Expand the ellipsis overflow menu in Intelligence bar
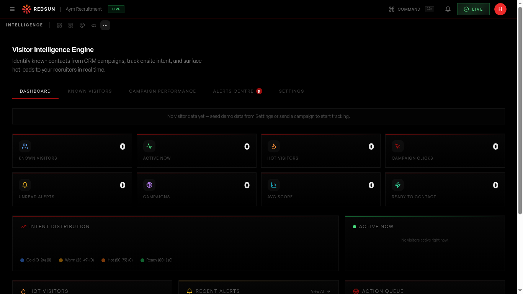Image resolution: width=523 pixels, height=294 pixels. (105, 25)
